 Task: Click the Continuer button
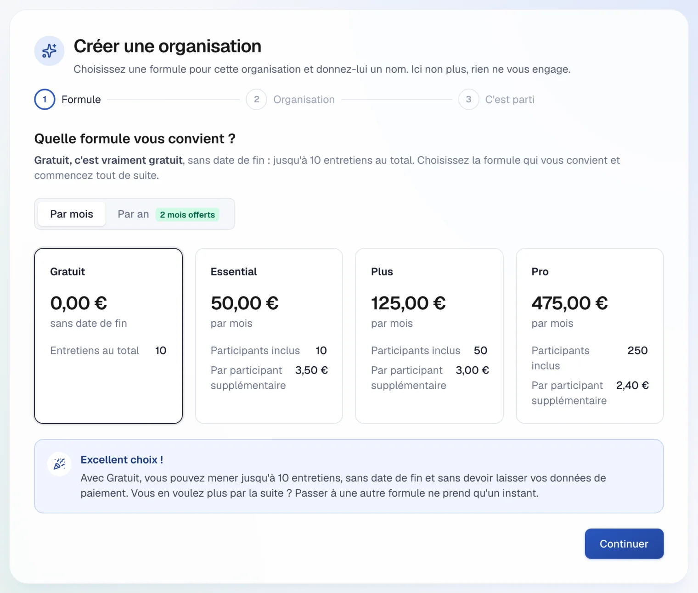coord(624,544)
